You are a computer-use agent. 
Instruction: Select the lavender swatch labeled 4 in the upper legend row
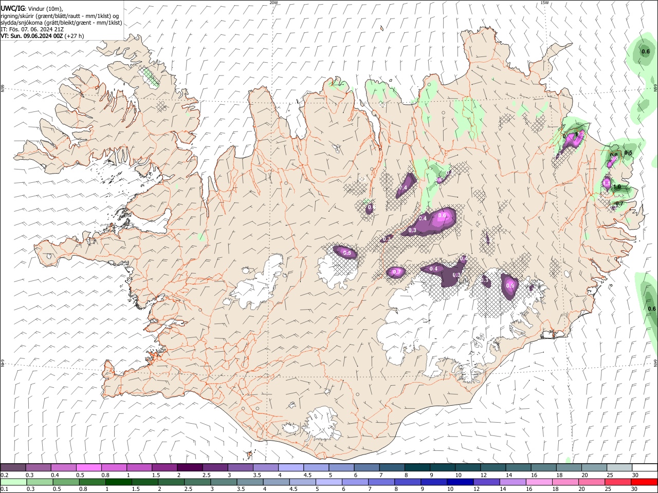[x=290, y=468]
